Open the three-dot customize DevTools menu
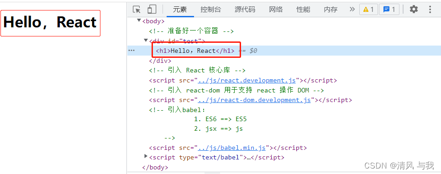Viewport: 441px width, 174px height. pos(430,9)
